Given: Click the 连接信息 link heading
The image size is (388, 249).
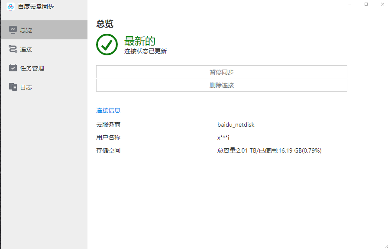Looking at the screenshot, I should [108, 110].
